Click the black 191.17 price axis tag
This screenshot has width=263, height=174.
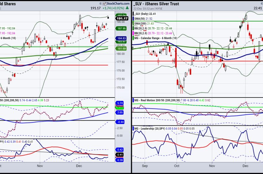(122, 19)
